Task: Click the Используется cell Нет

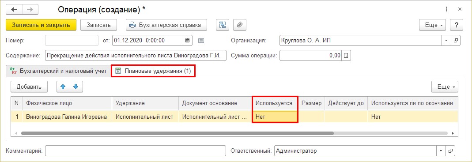Action: [275, 117]
